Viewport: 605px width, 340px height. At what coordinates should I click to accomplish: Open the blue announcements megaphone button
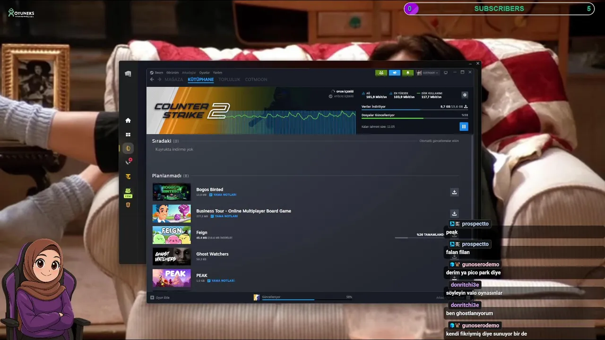(x=394, y=73)
